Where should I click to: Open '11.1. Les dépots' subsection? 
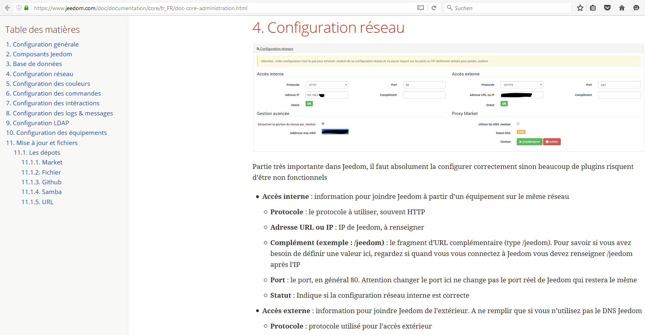click(37, 152)
